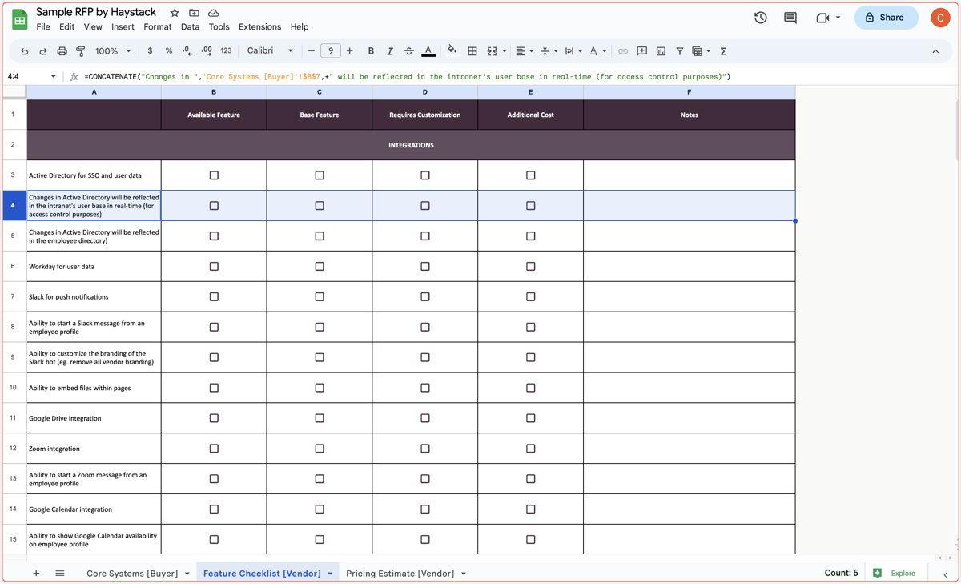This screenshot has width=961, height=584.
Task: Open the fill color picker
Action: (x=452, y=51)
